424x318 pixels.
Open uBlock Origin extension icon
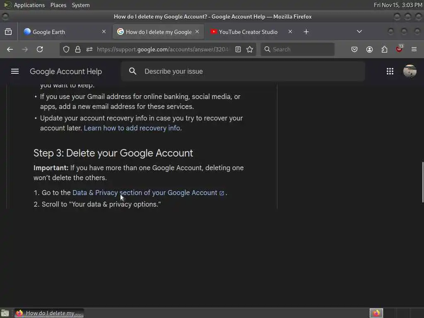[399, 49]
